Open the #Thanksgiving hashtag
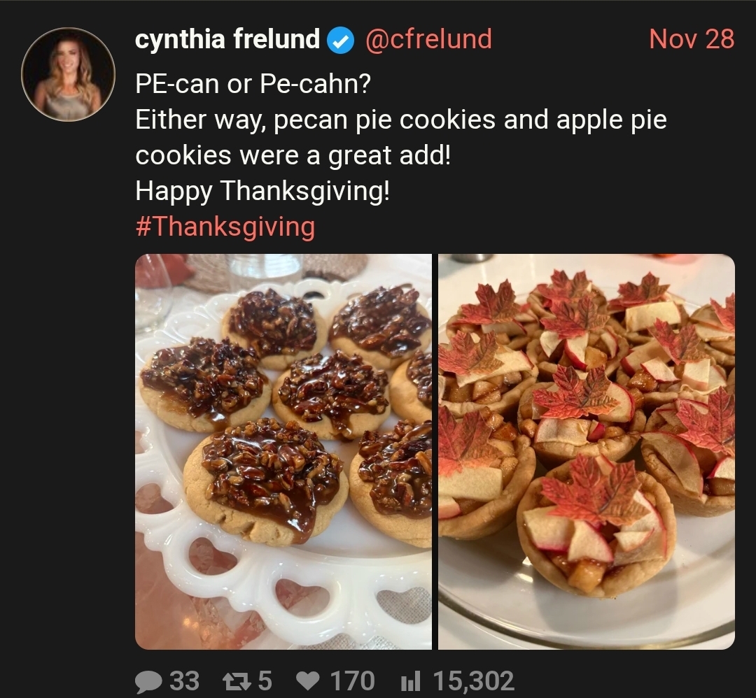The width and height of the screenshot is (756, 698). coord(225,227)
